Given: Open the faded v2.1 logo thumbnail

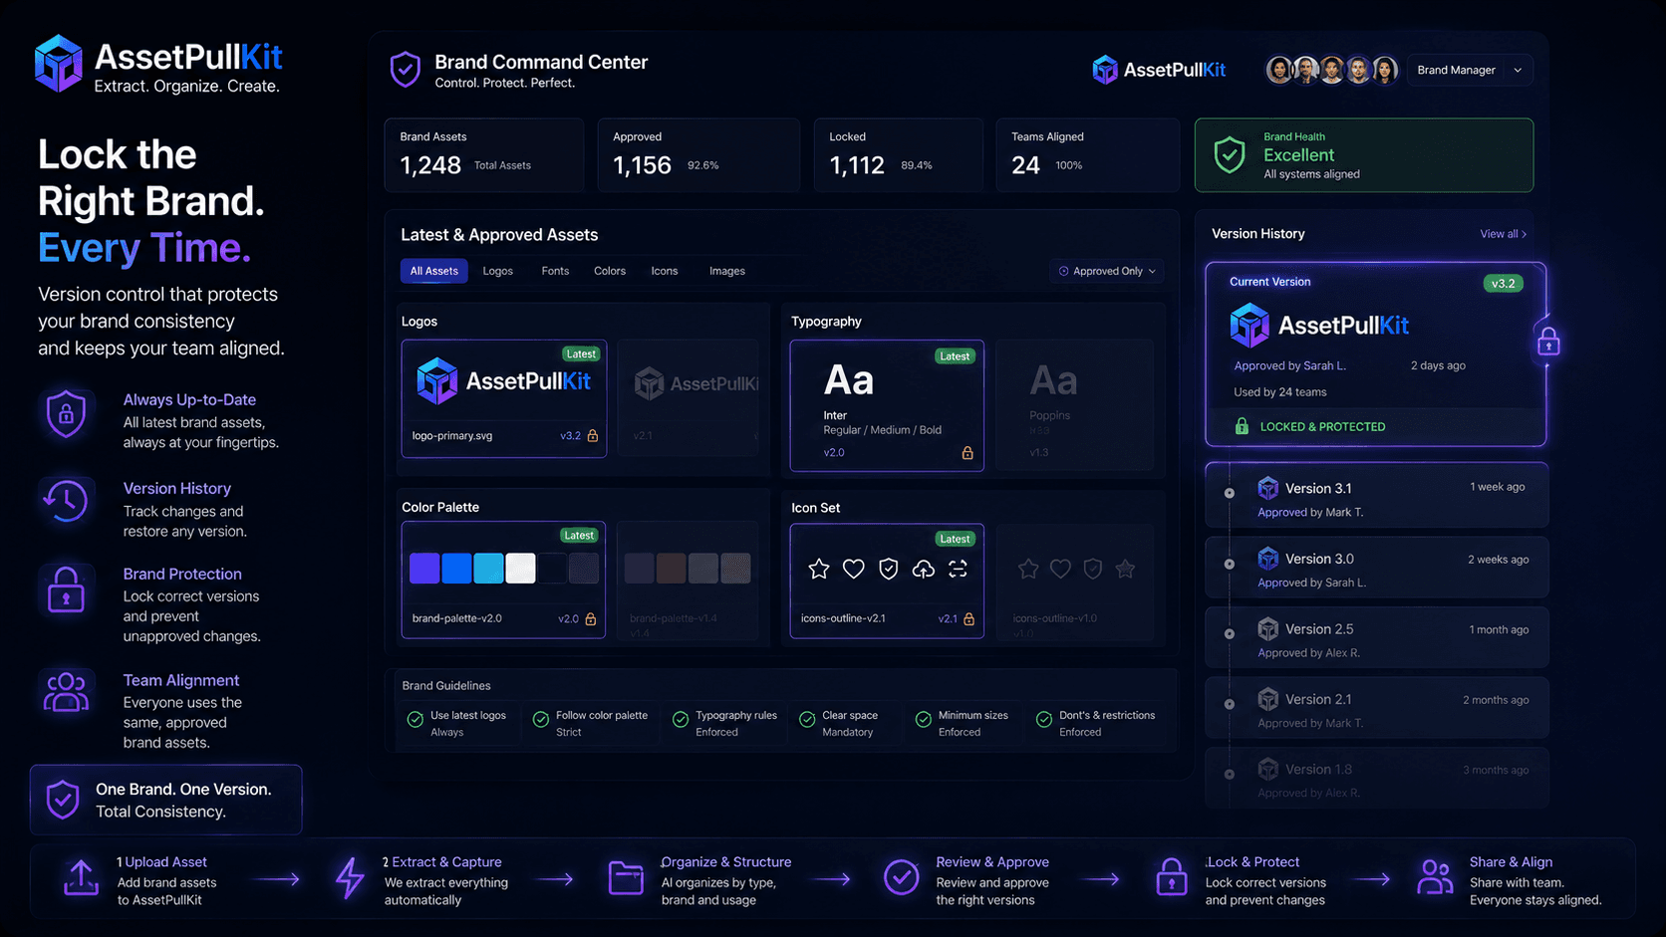Looking at the screenshot, I should (x=689, y=397).
